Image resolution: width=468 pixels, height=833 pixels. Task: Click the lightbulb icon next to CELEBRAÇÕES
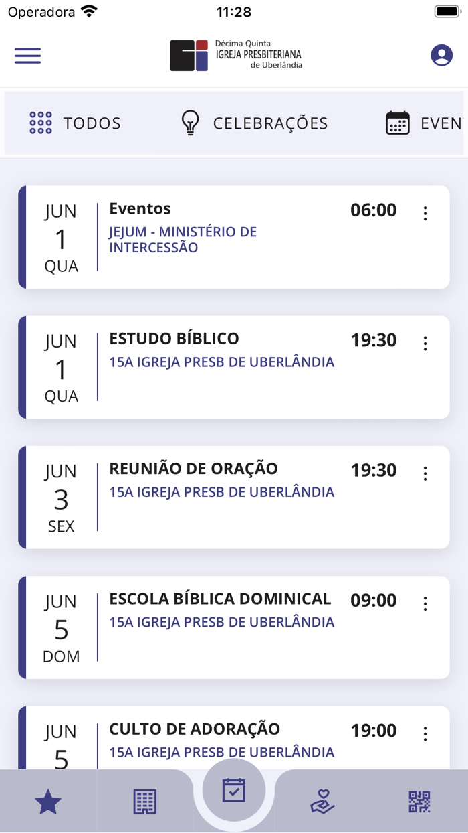[190, 123]
